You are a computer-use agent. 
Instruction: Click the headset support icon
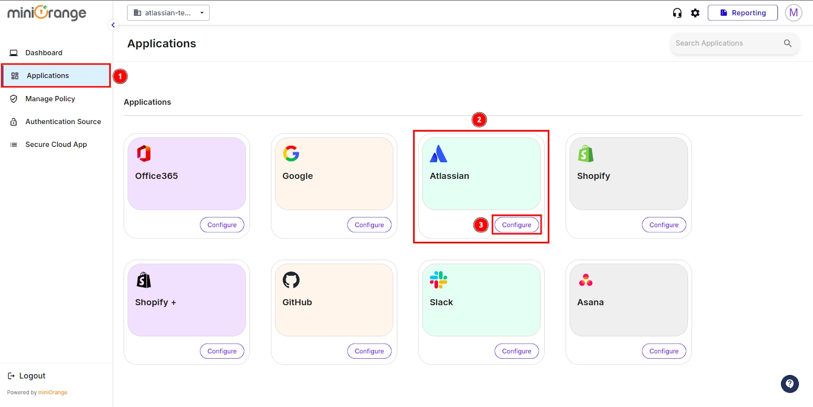677,13
